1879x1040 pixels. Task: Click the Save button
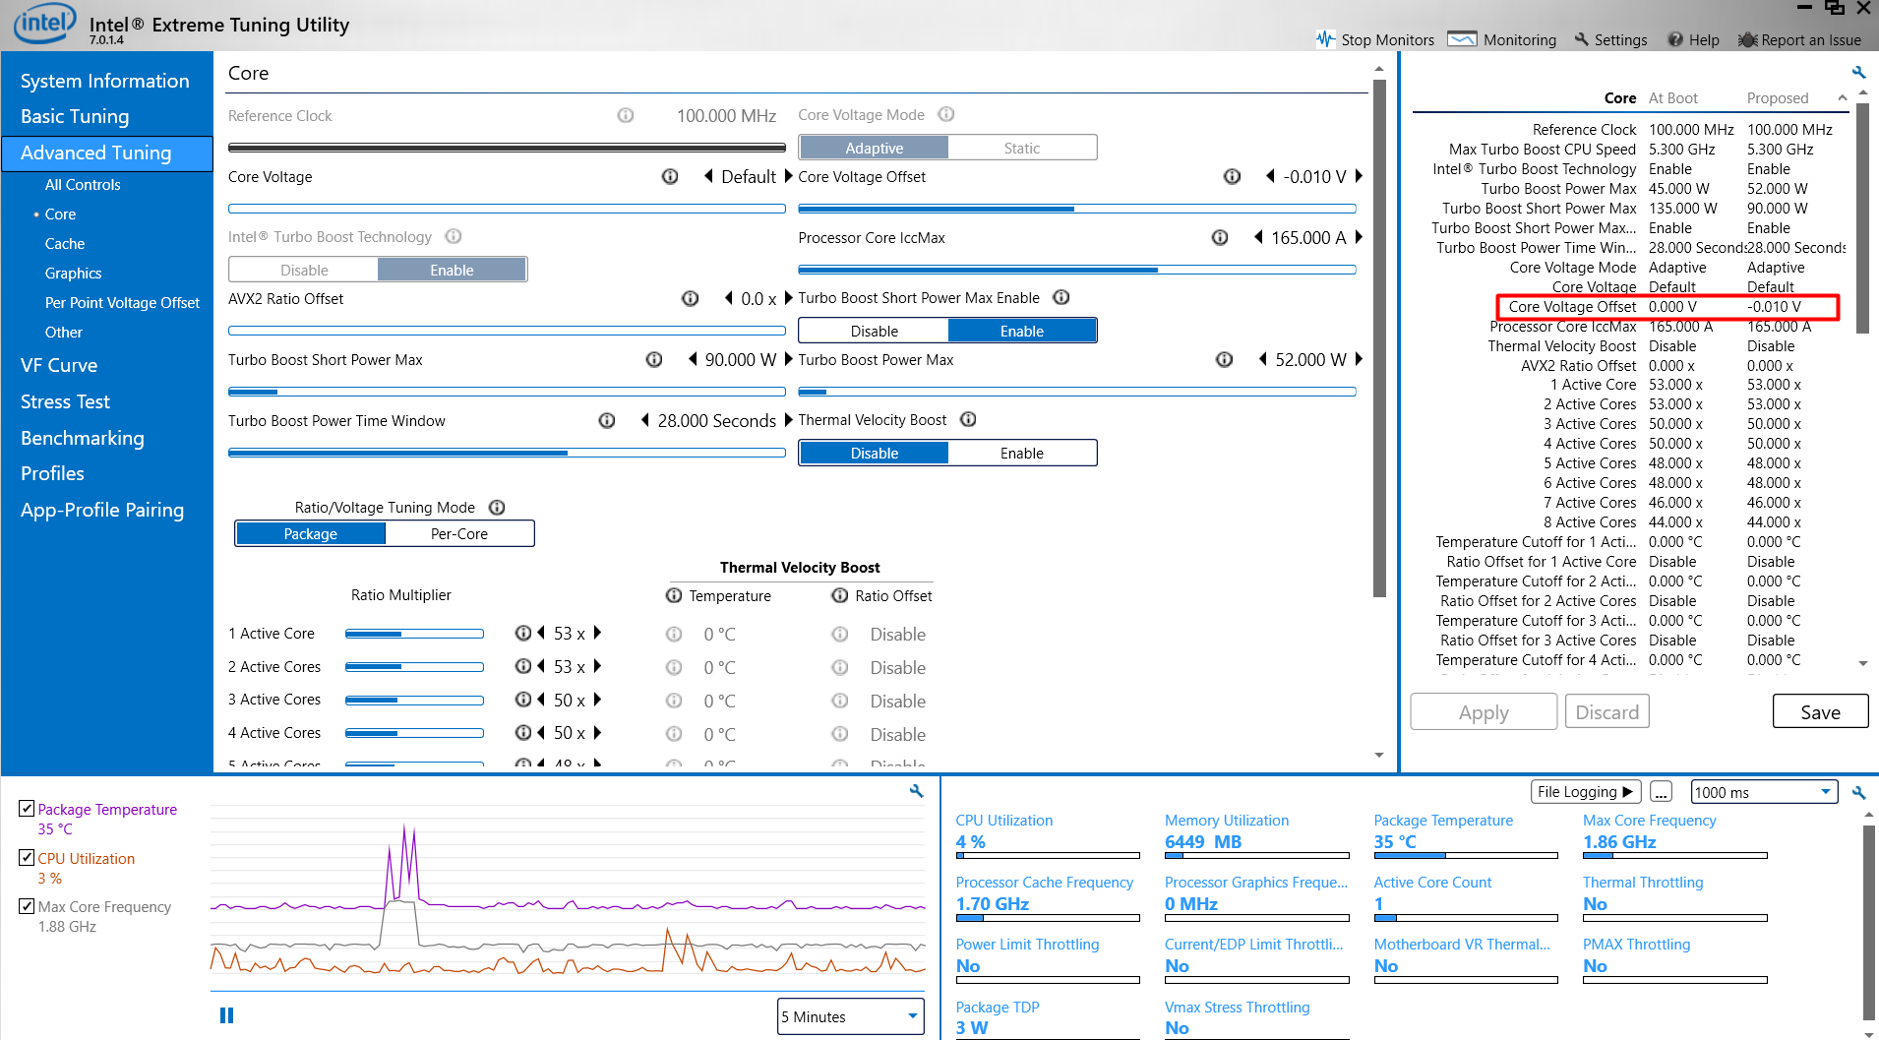pos(1820,711)
